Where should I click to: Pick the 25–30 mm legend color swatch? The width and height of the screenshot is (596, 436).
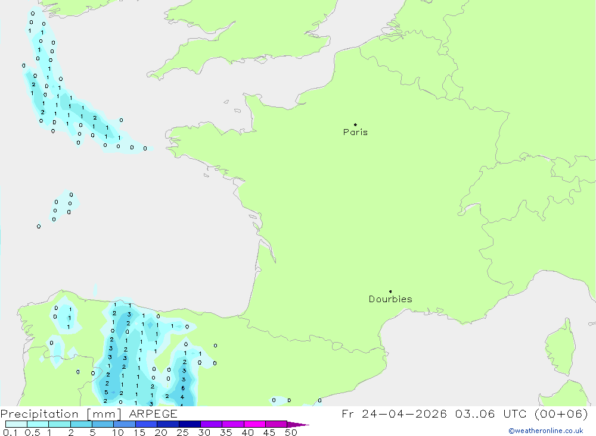(190, 424)
